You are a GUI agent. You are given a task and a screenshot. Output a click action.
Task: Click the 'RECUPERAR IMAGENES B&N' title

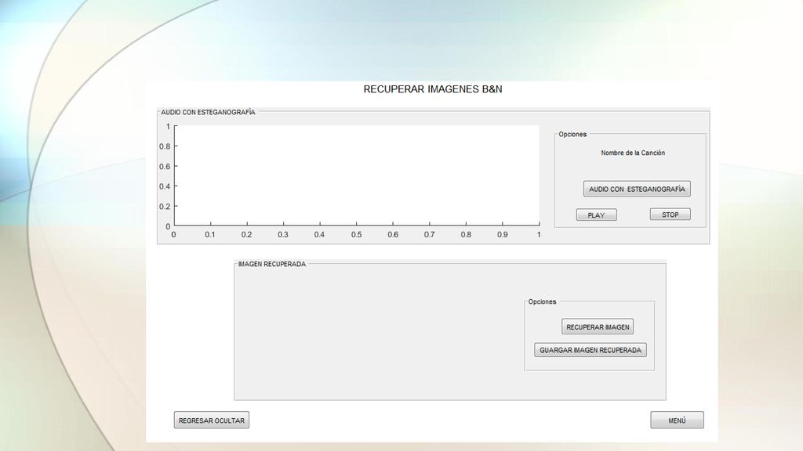click(433, 89)
